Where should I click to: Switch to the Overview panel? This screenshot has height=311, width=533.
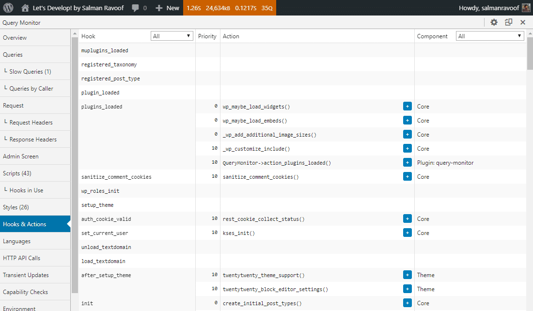(x=15, y=37)
